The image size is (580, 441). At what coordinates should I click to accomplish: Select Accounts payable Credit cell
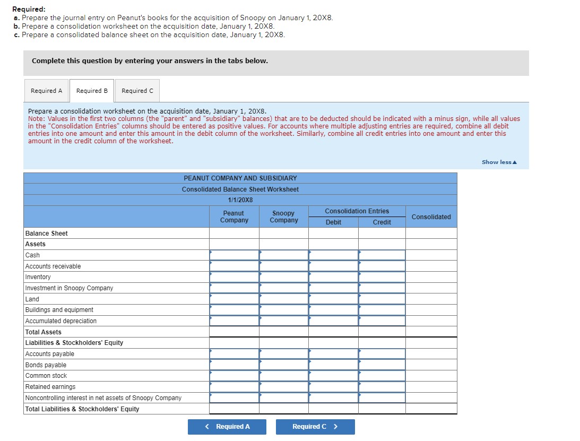pyautogui.click(x=382, y=354)
